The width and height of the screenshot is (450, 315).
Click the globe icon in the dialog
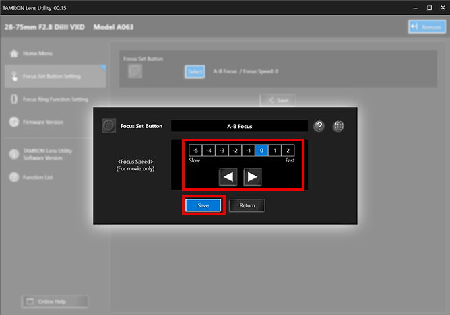pos(338,126)
